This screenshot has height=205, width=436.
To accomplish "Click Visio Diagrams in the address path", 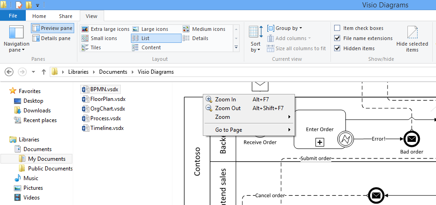I will click(x=156, y=72).
